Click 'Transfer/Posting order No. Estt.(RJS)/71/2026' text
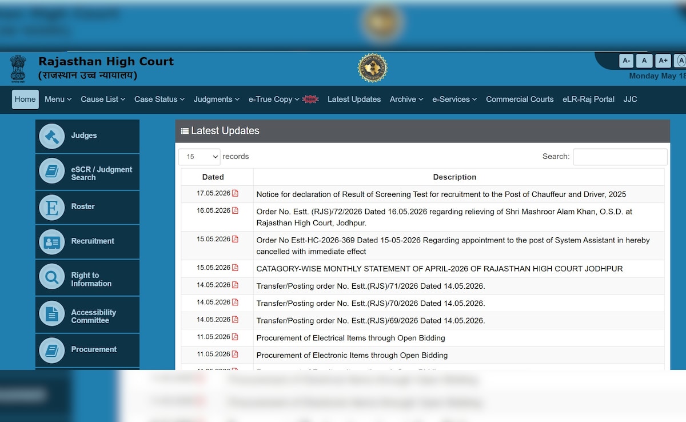The image size is (686, 422). point(370,286)
